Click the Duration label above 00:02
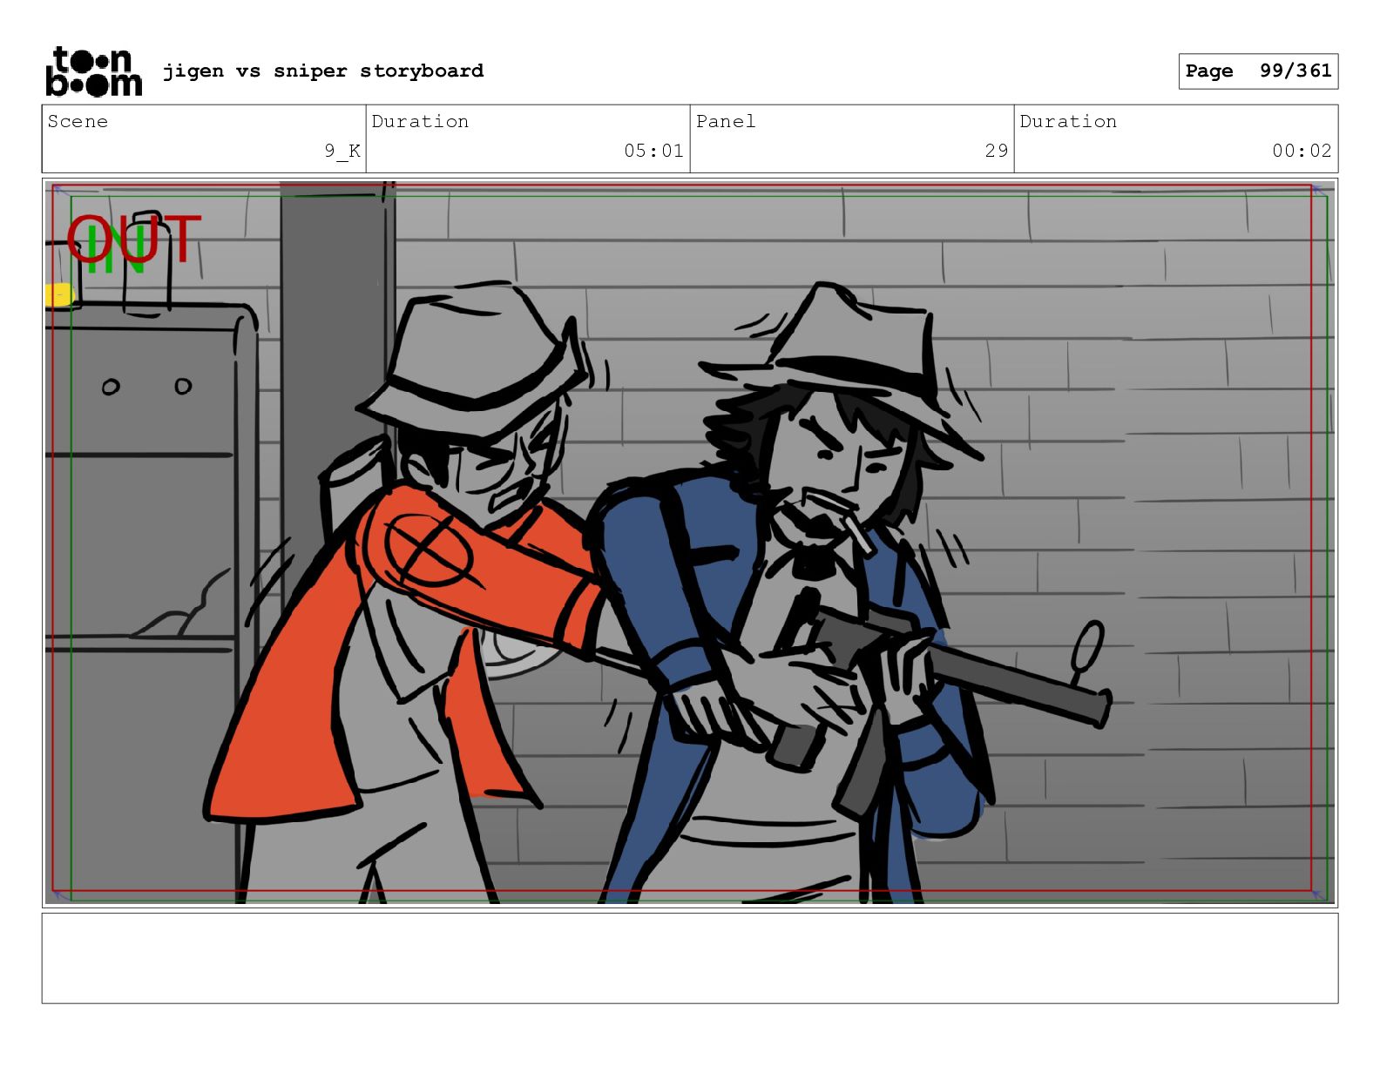 (1068, 121)
